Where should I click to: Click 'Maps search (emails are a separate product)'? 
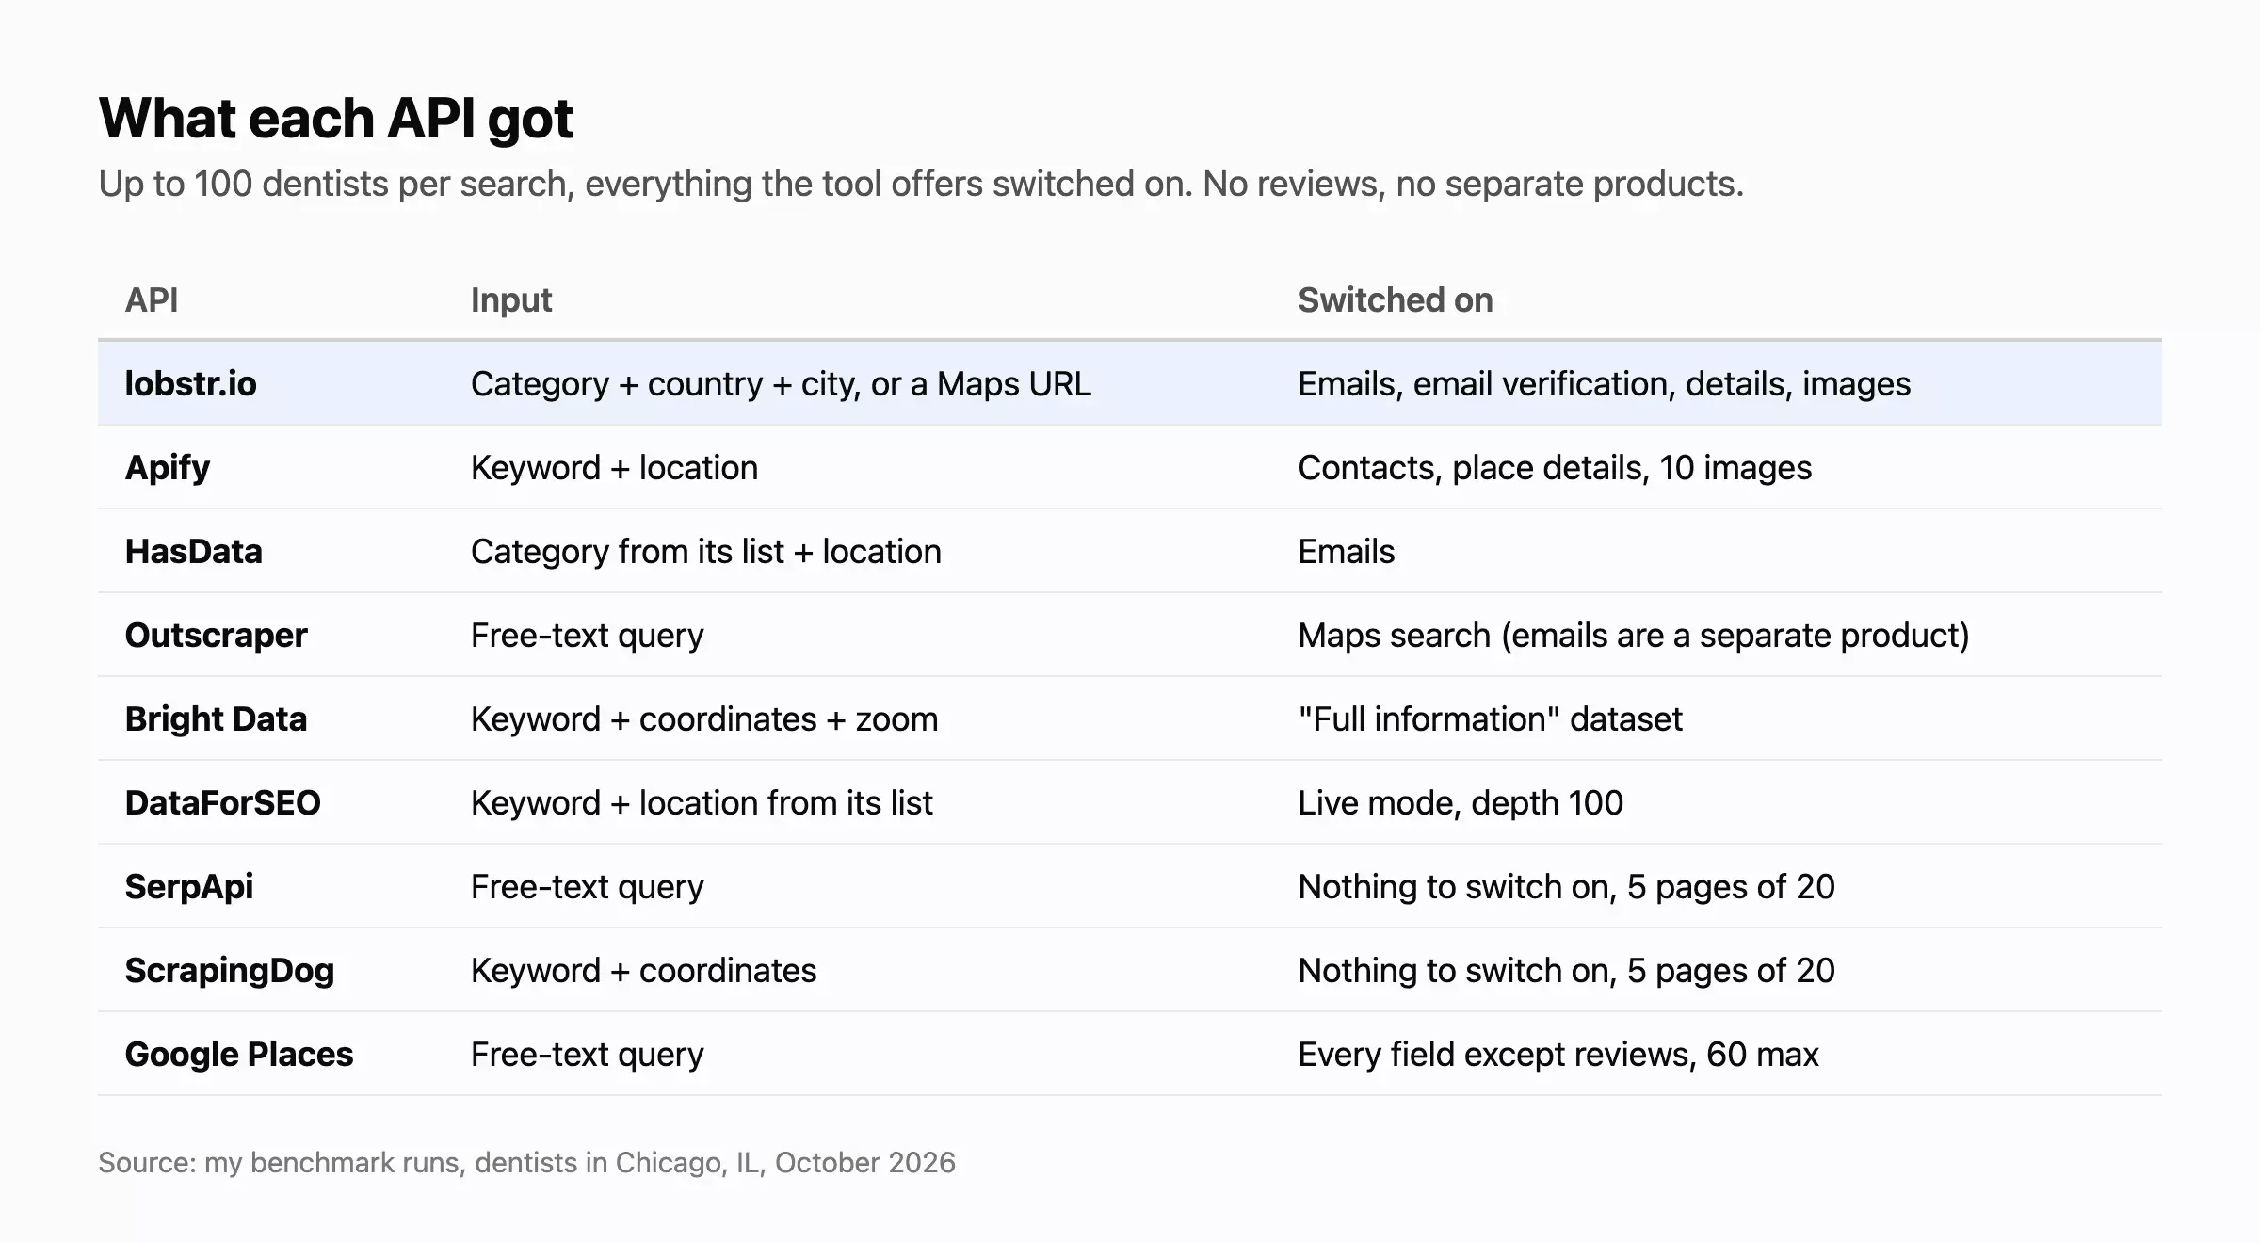[1634, 636]
